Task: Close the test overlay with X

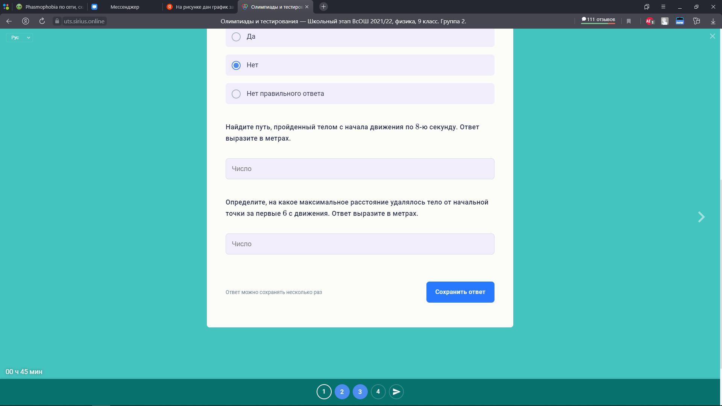Action: [x=712, y=36]
